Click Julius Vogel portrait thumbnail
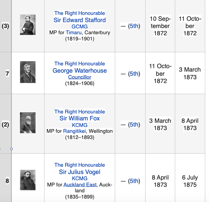 [28, 180]
